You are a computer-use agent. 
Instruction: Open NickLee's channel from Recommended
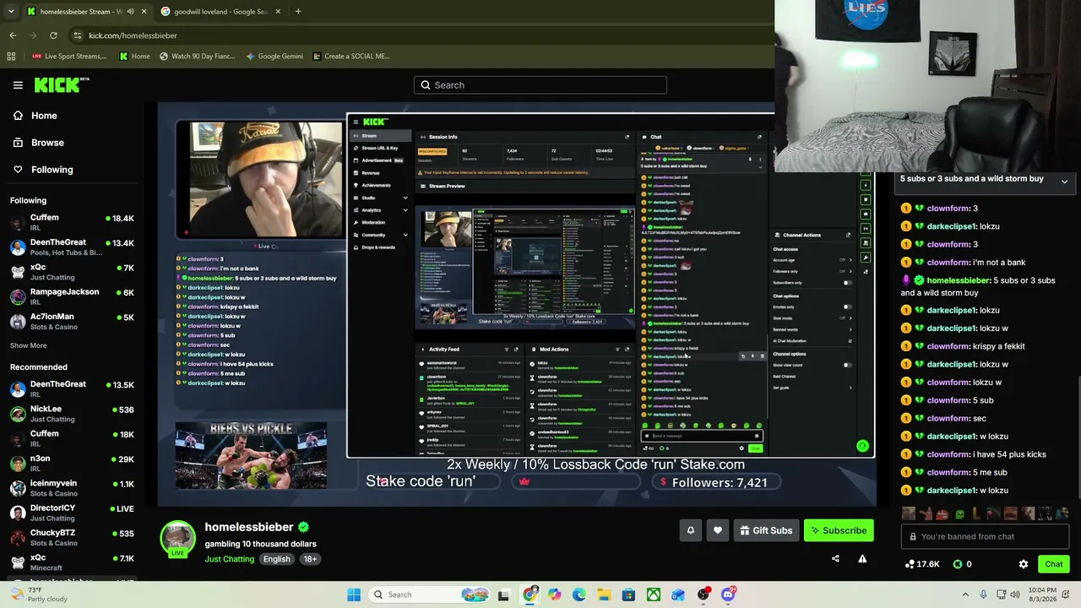click(72, 414)
